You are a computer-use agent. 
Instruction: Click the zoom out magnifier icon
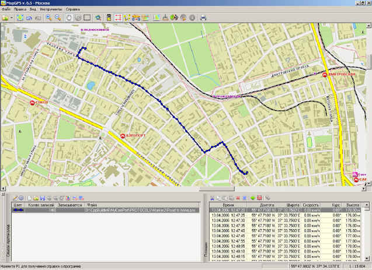tap(57, 18)
